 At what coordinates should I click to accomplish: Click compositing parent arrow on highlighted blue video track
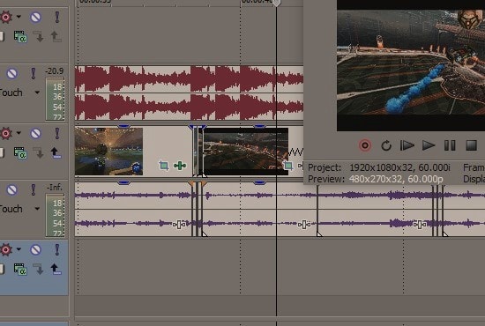(x=56, y=269)
